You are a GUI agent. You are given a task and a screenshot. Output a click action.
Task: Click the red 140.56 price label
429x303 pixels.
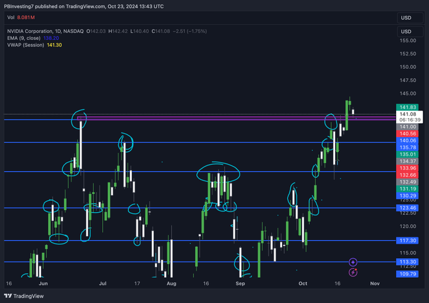click(x=407, y=134)
